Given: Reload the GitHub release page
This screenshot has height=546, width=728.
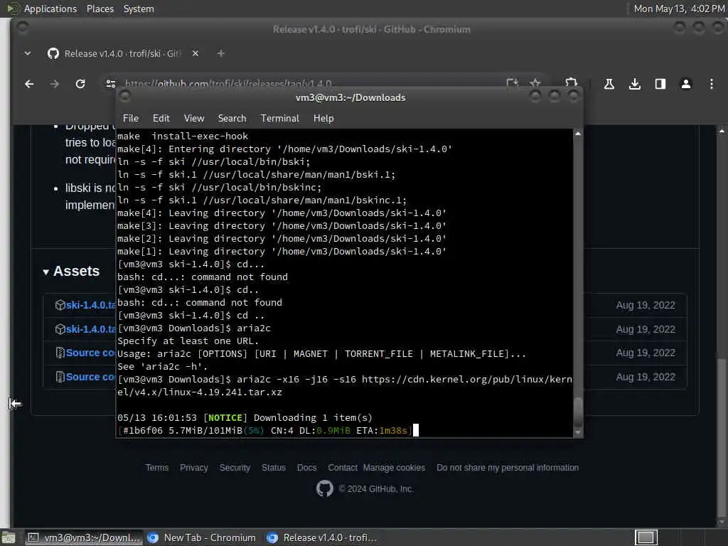Looking at the screenshot, I should coord(80,84).
